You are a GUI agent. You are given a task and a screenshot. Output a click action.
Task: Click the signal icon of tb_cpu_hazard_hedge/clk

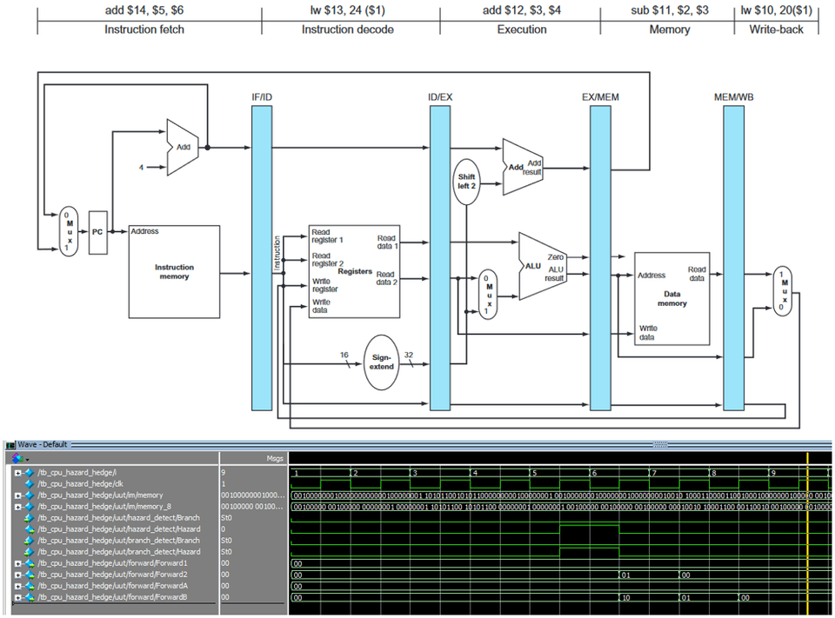click(x=30, y=484)
